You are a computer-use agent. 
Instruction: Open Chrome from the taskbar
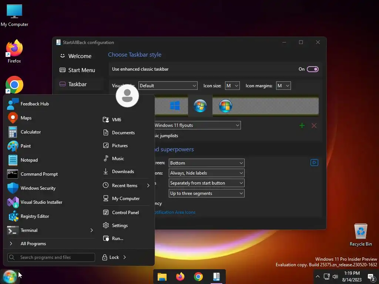point(198,277)
